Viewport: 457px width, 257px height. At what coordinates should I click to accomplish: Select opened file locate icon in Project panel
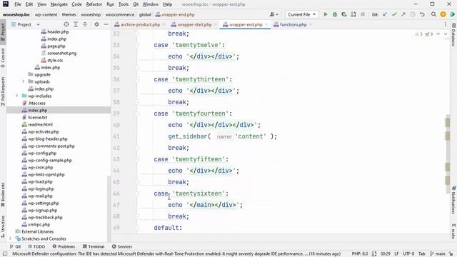pos(66,24)
